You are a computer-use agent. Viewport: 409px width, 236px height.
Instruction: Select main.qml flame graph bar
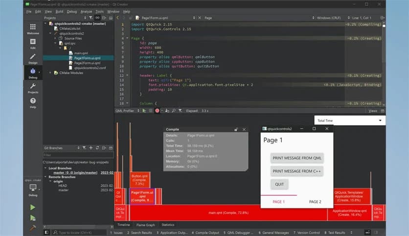228,213
